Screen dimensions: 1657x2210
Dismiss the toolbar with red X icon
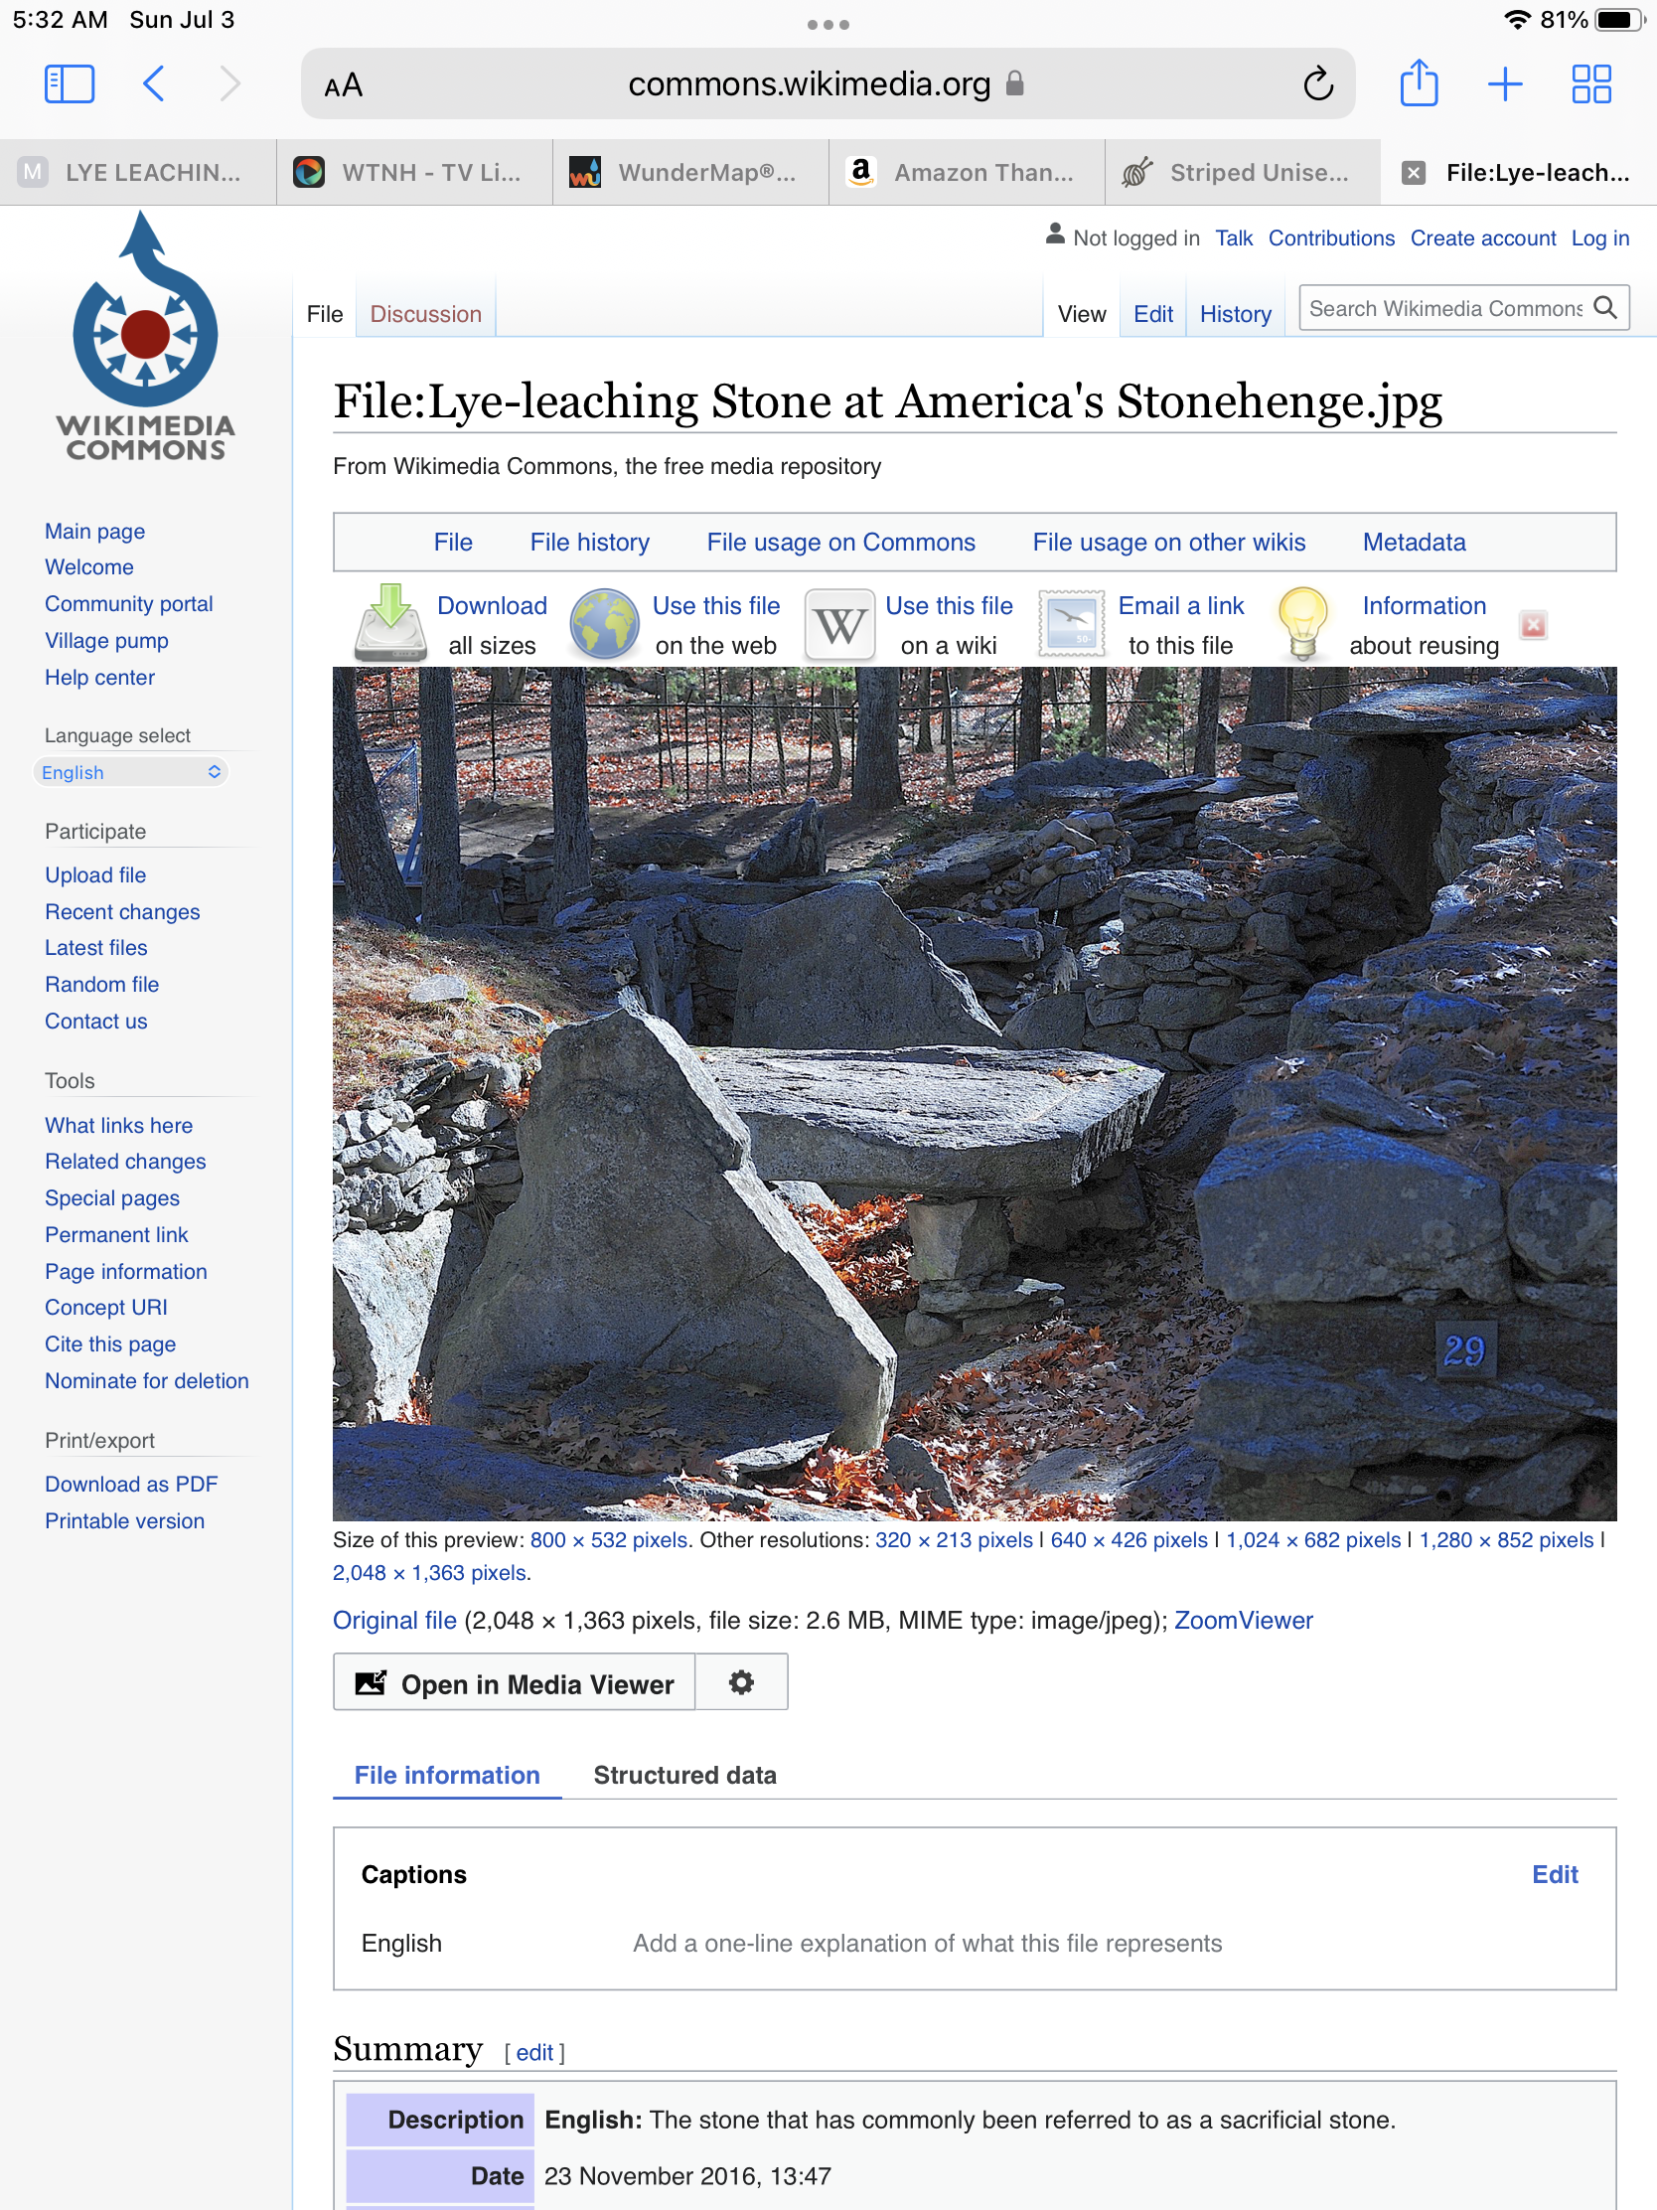click(1532, 625)
